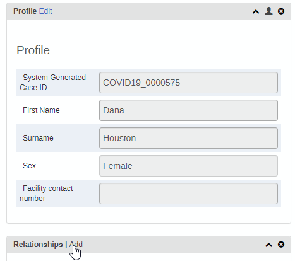Click the First Name field showing Dana
Screen dimensions: 295x261
(188, 110)
